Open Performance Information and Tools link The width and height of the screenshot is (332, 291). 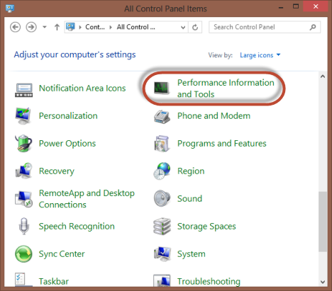tap(226, 89)
